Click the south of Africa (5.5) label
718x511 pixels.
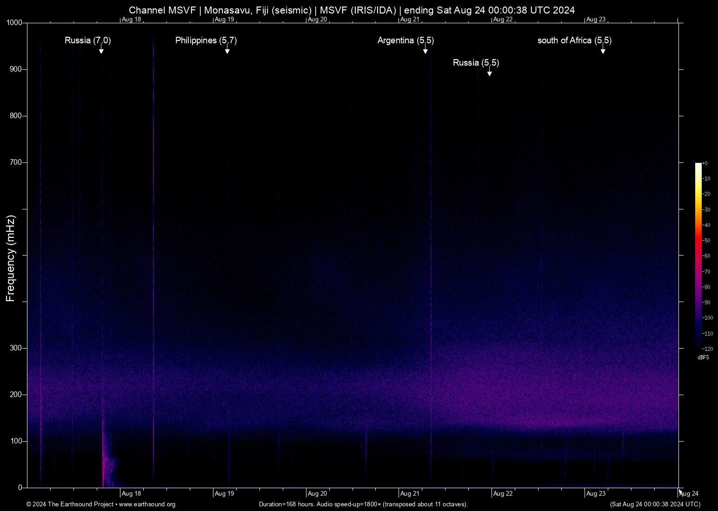pos(574,40)
